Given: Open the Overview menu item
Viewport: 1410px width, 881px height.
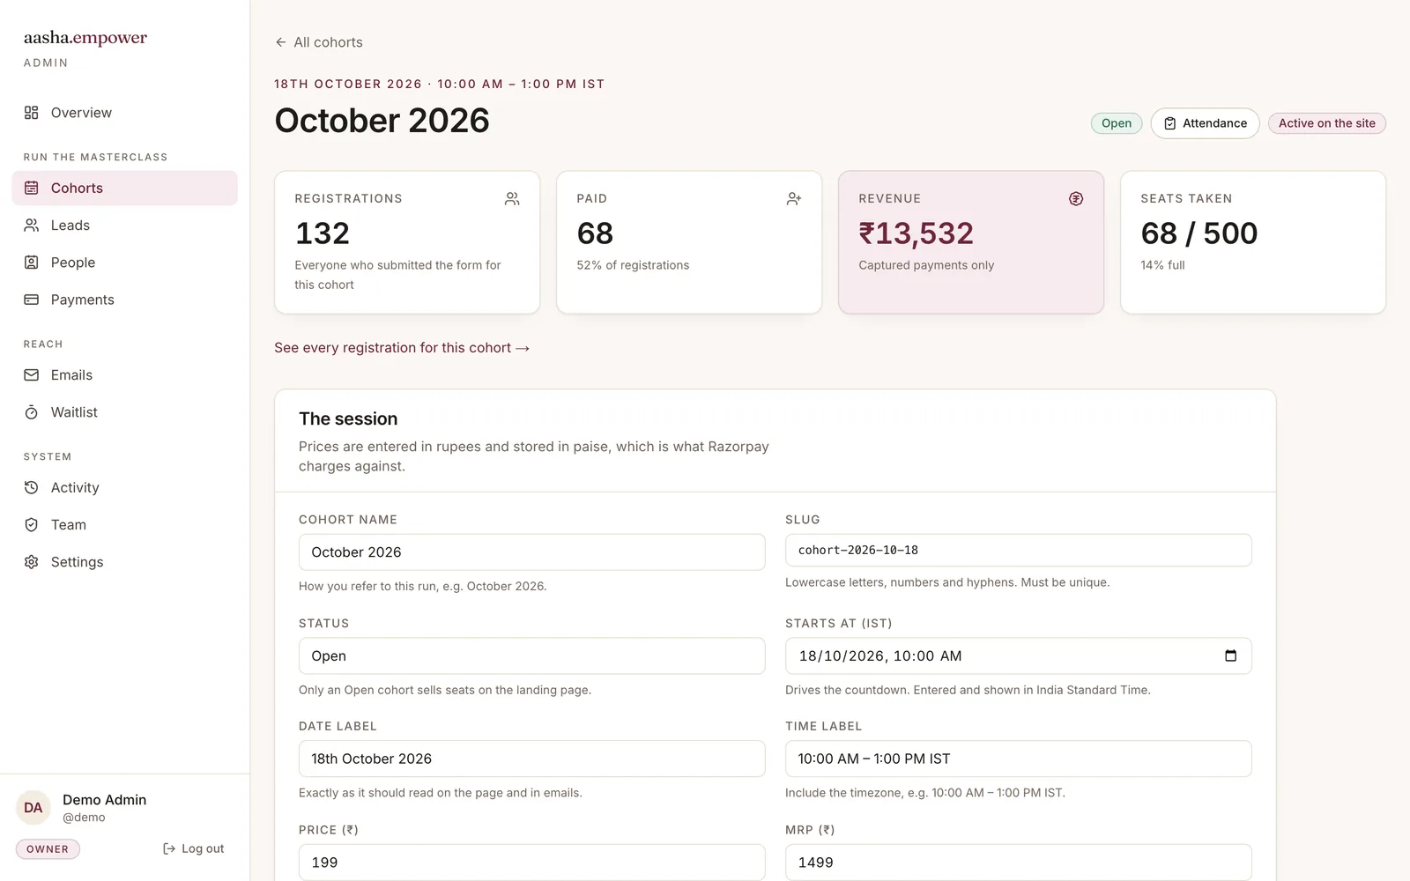Looking at the screenshot, I should tap(125, 113).
